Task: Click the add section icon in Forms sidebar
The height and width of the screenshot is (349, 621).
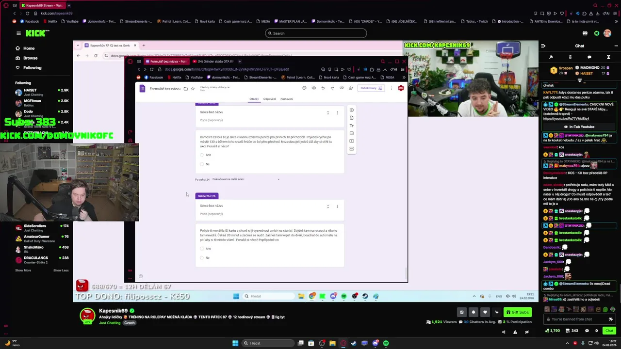Action: pyautogui.click(x=352, y=149)
